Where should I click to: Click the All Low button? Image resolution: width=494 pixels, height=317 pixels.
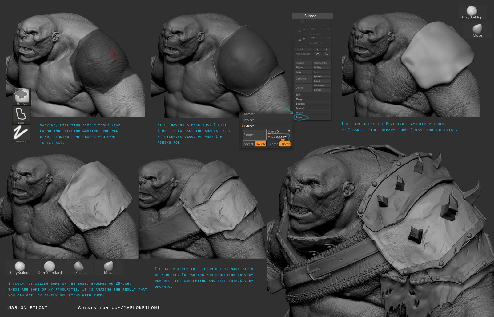coord(304,68)
